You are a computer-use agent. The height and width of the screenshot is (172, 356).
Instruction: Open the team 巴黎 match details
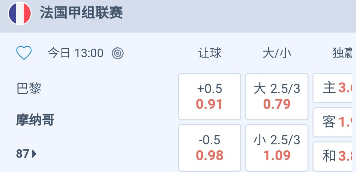coord(29,89)
